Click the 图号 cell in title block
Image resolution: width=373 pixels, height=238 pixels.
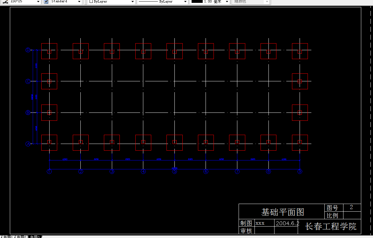coord(332,208)
